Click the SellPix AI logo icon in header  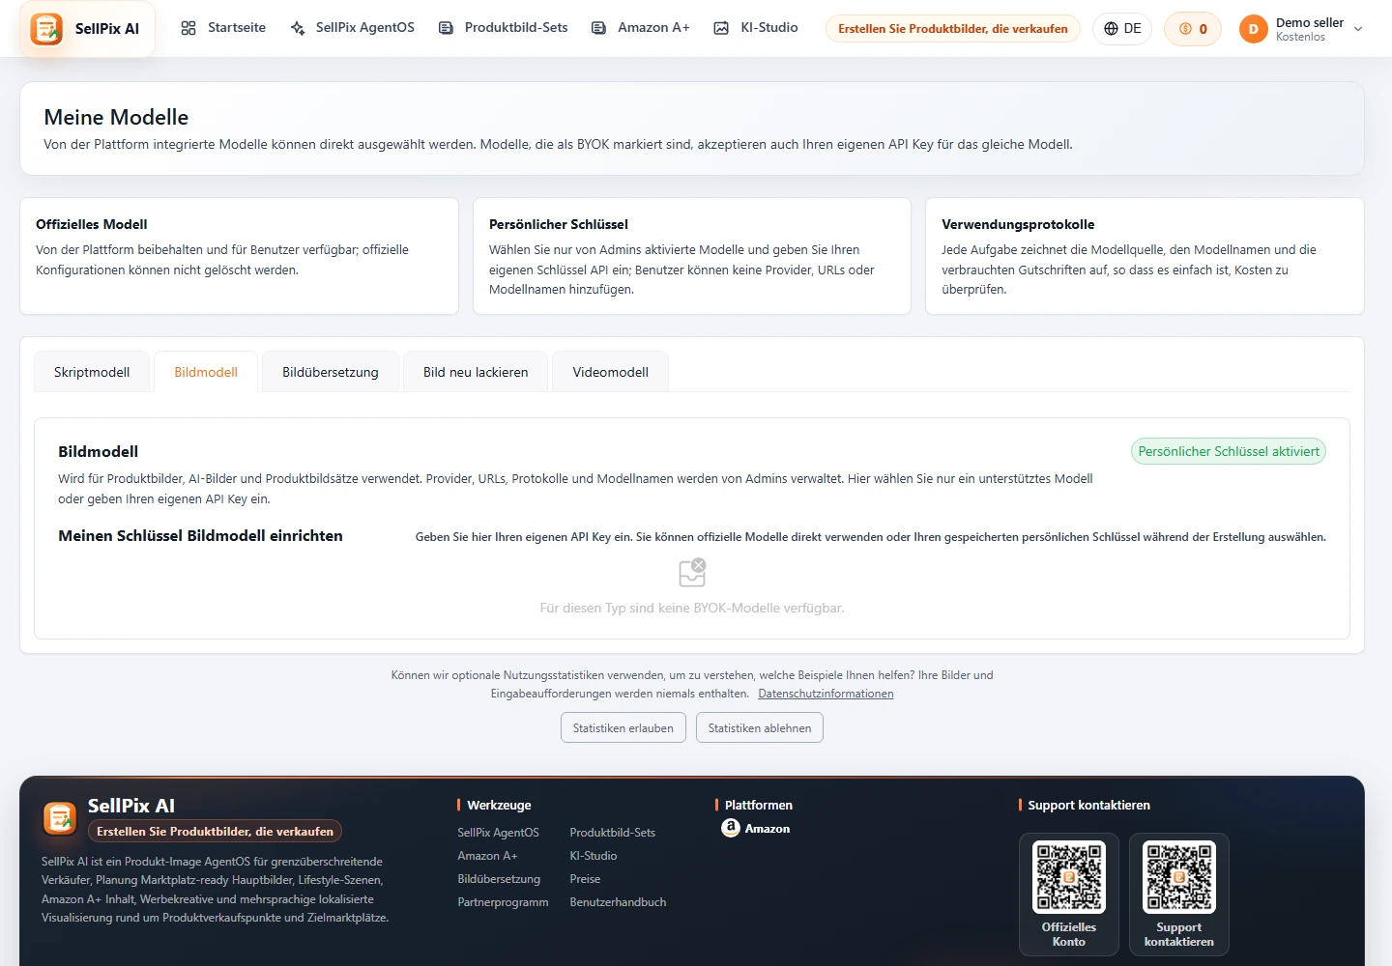coord(46,29)
